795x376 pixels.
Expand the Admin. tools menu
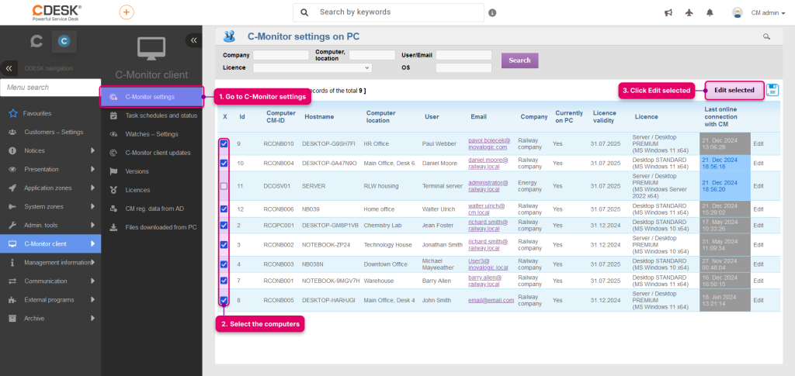tap(50, 225)
